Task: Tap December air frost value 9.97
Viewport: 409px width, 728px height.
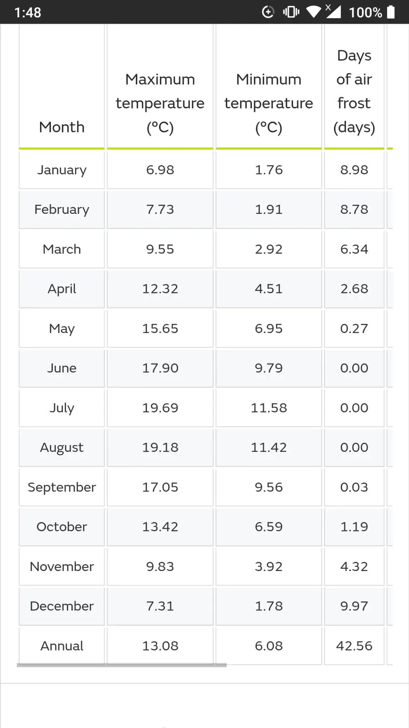Action: (354, 606)
